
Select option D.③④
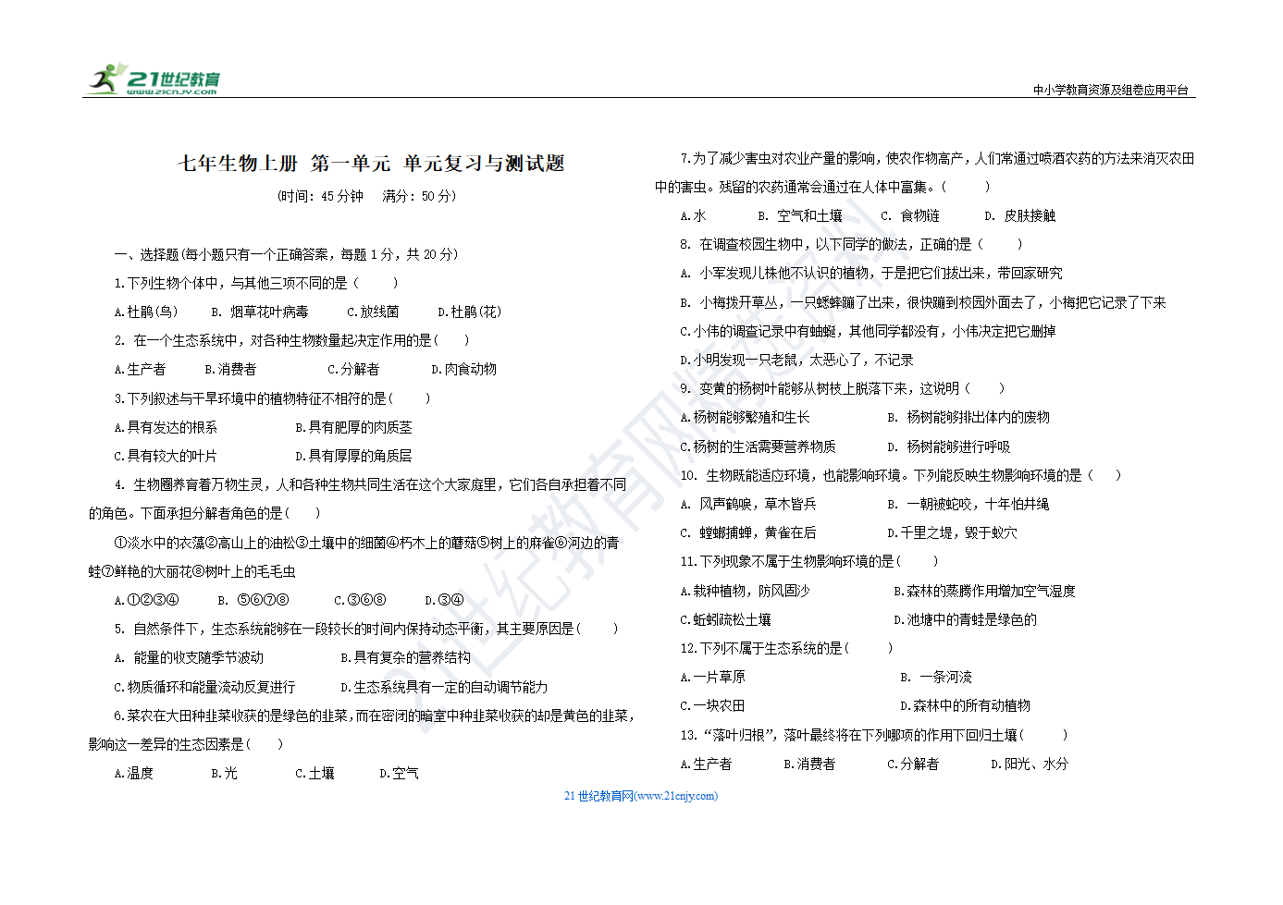(444, 600)
